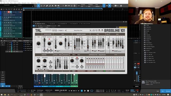Toggle the arpeggiator ARP button
Viewport: 171px width, 96px height.
click(x=77, y=66)
